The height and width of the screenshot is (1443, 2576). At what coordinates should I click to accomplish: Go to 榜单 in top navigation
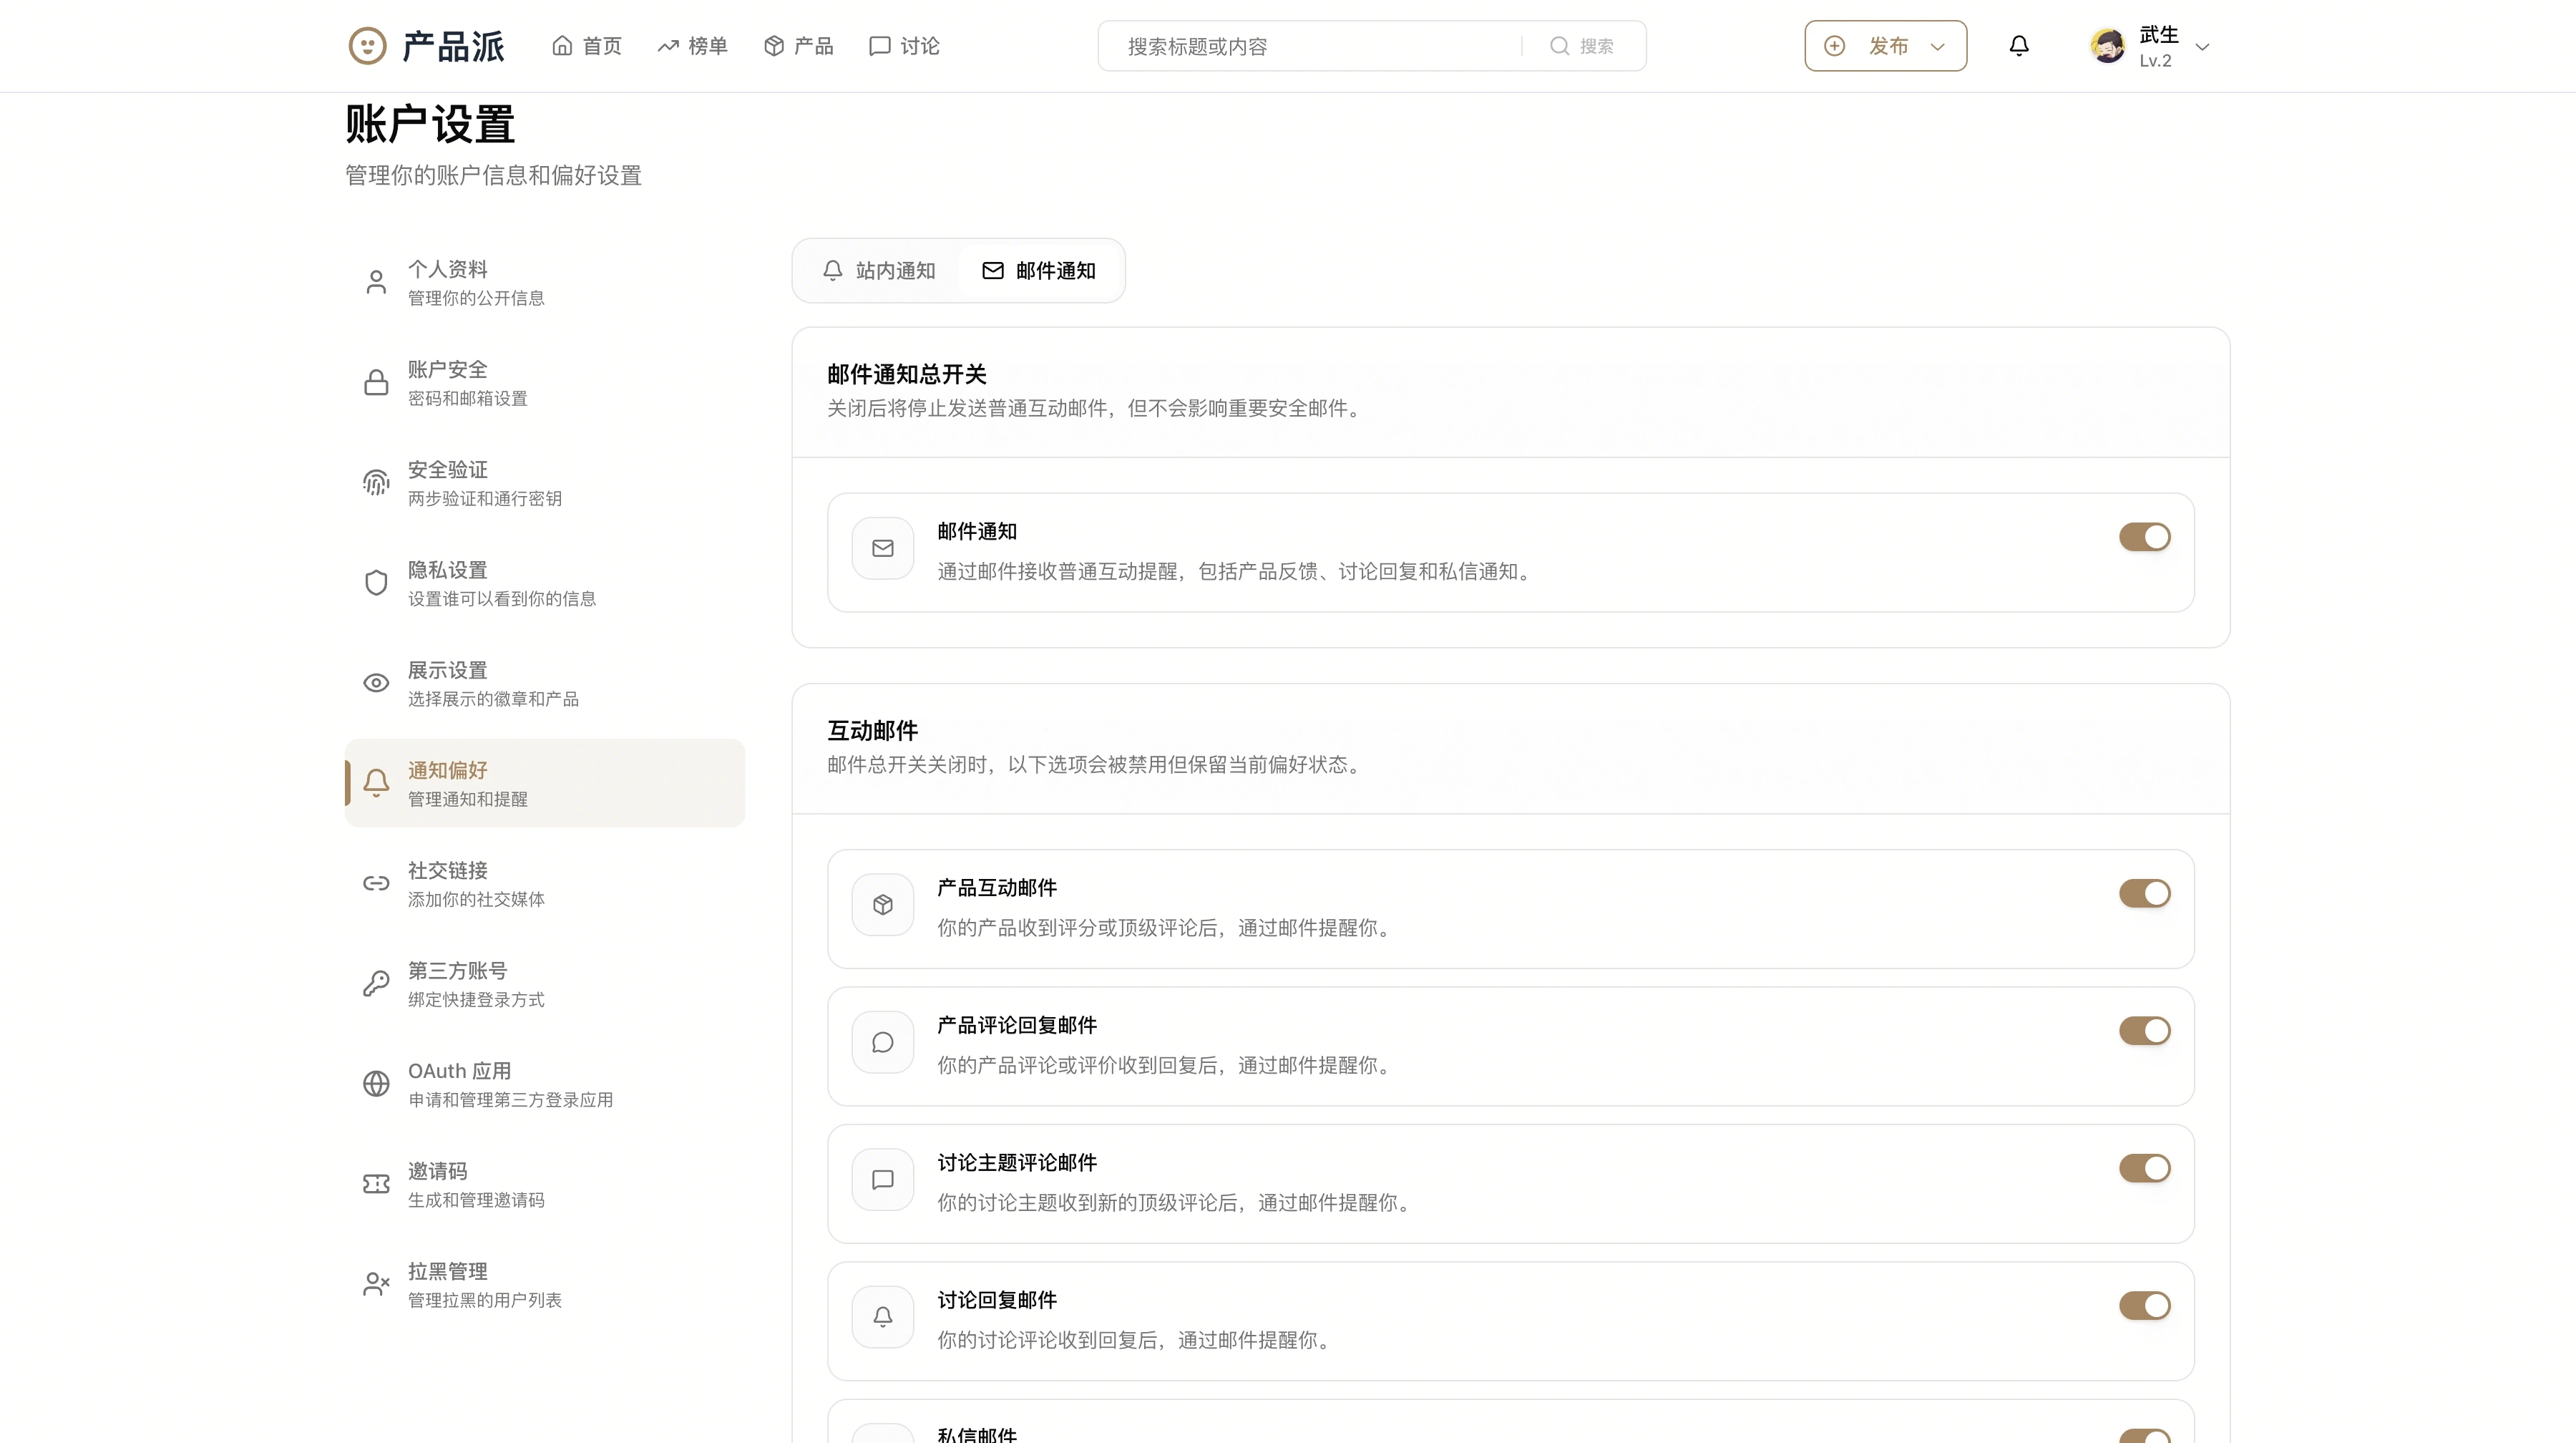coord(693,46)
